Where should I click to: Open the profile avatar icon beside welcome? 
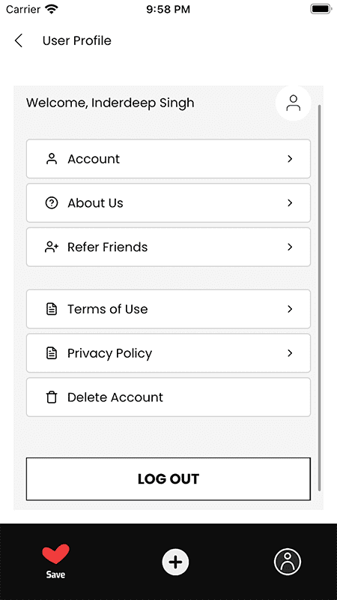click(x=294, y=103)
